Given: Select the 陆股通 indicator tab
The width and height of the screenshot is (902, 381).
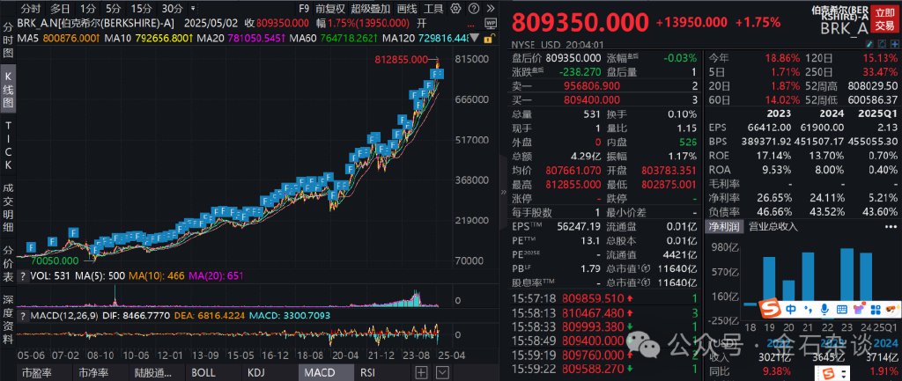Looking at the screenshot, I should [x=155, y=372].
